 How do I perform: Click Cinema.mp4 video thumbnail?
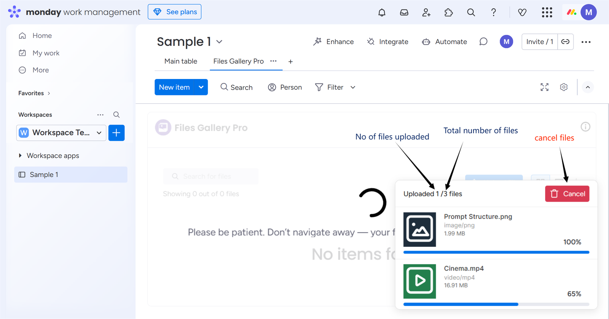pos(419,281)
